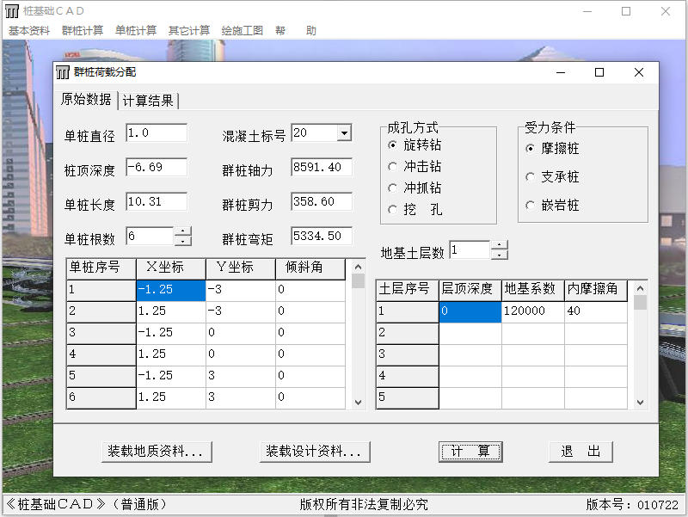
Task: Choose the 嵌岩桩 radio button
Action: pos(531,206)
